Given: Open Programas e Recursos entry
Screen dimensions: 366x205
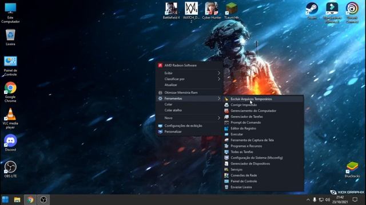Looking at the screenshot, I should point(263,146).
